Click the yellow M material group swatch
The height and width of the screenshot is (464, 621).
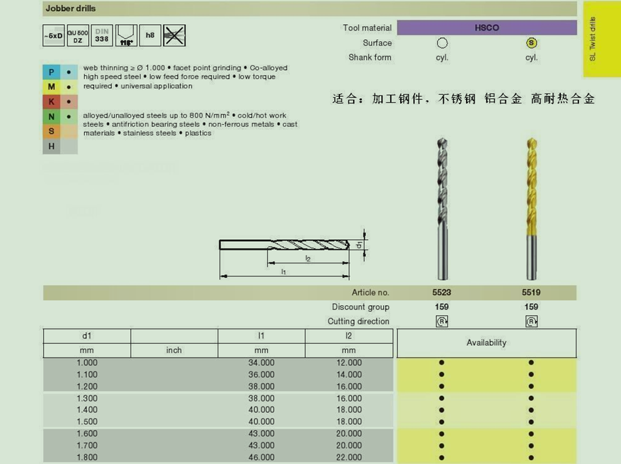[52, 87]
